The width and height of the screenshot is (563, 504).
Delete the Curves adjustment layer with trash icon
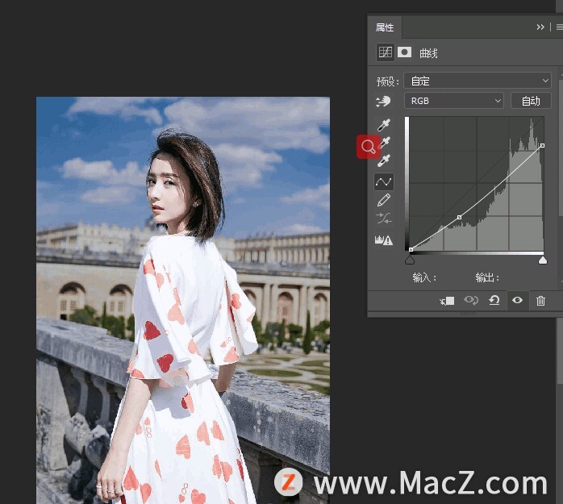(540, 301)
